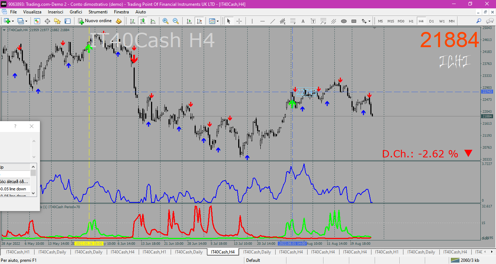Close the small dialog window
The width and height of the screenshot is (496, 264).
pos(32,126)
